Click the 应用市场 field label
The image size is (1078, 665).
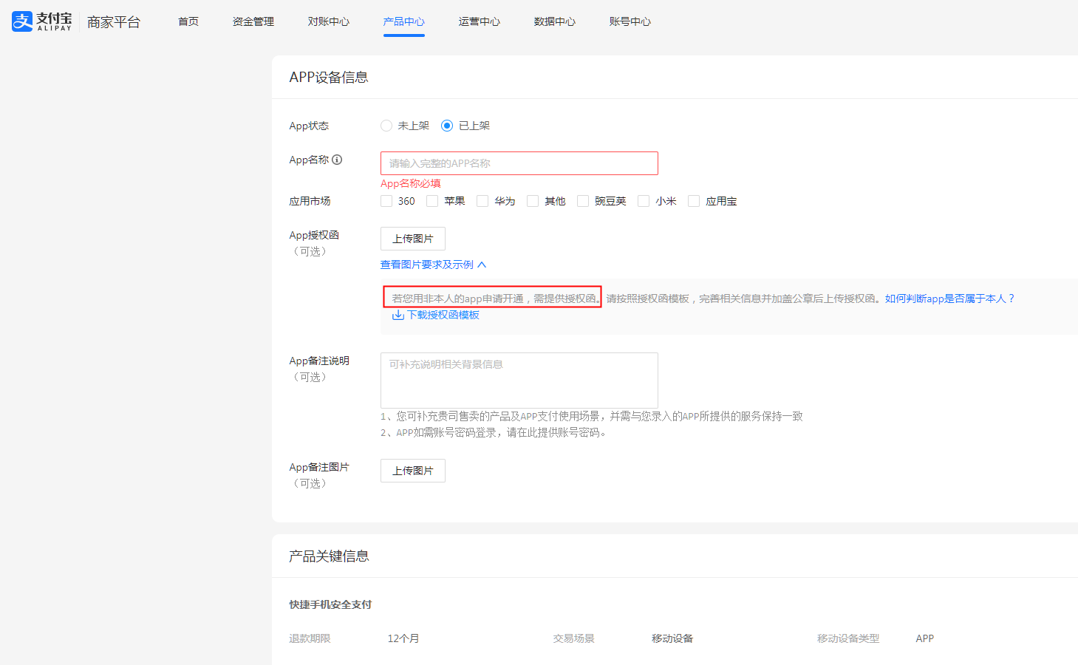click(310, 201)
